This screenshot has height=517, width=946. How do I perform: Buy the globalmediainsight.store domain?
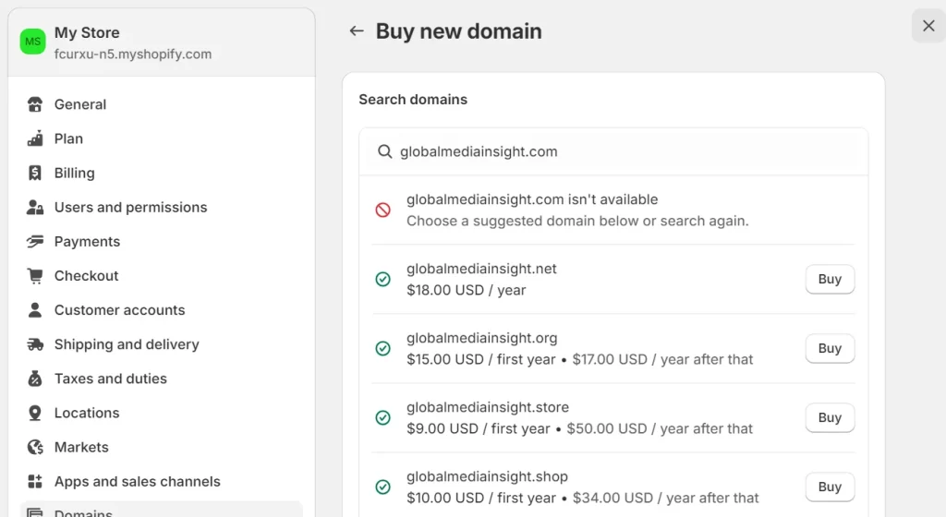click(830, 417)
